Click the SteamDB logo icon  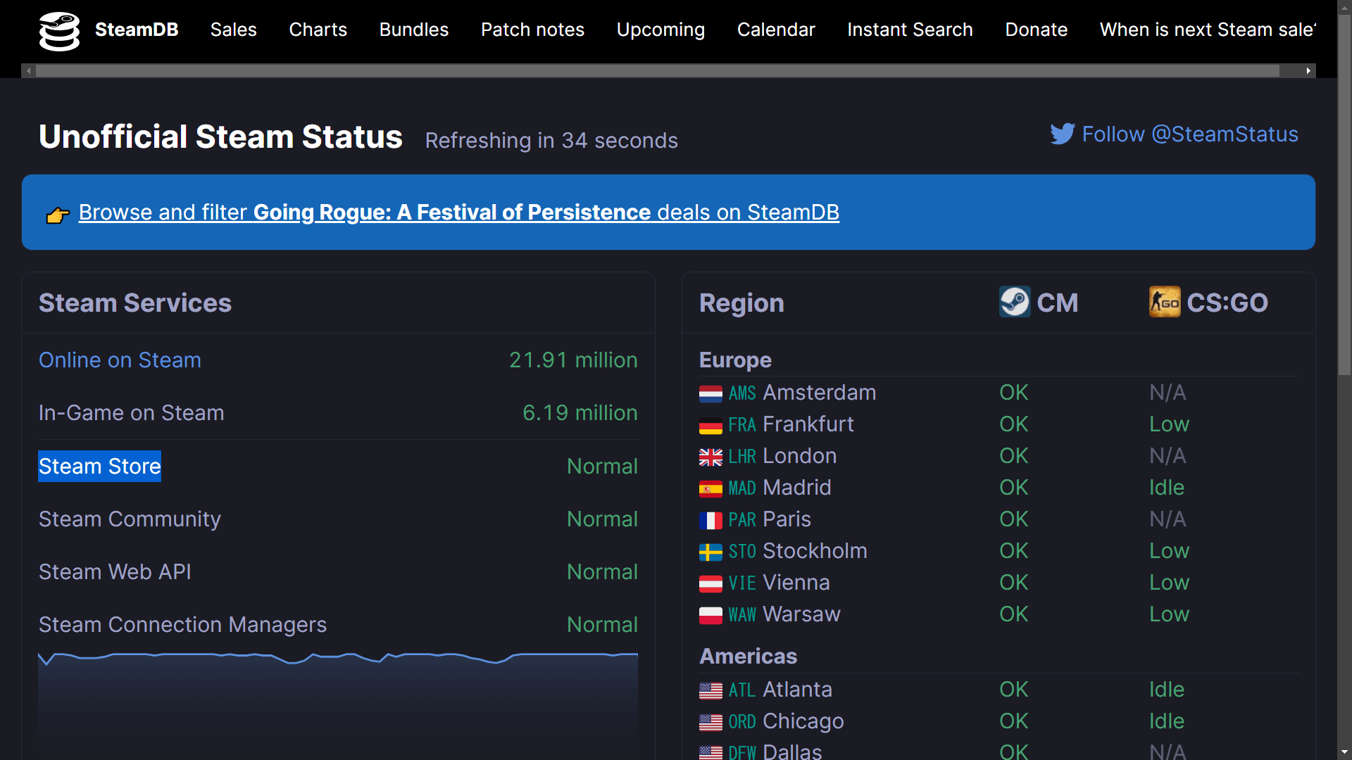pos(59,30)
